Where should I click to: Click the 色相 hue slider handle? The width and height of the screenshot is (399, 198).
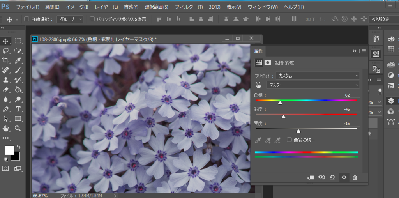pyautogui.click(x=280, y=103)
